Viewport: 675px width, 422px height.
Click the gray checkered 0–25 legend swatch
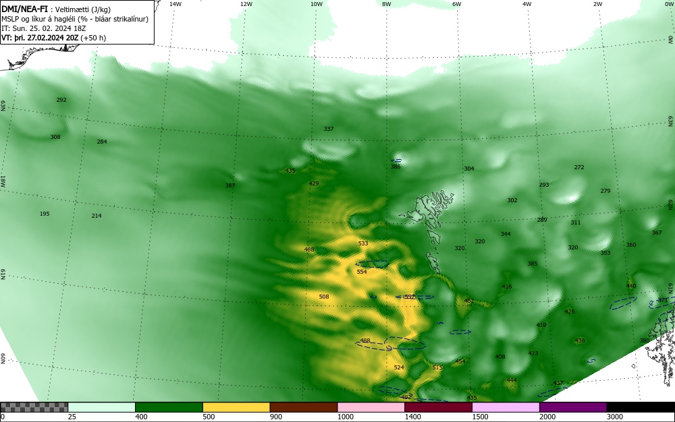click(34, 407)
